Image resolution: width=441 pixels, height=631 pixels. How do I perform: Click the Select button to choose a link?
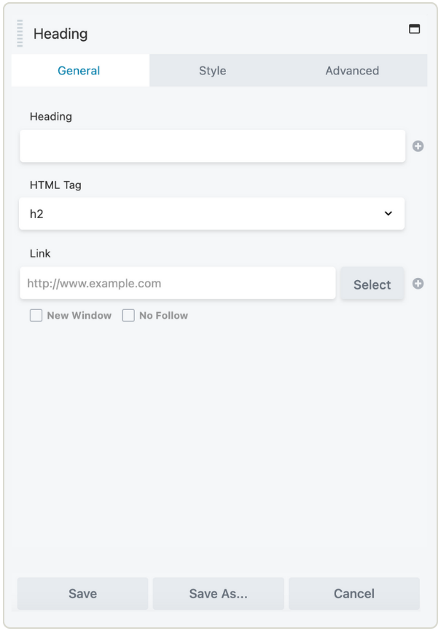(x=372, y=283)
